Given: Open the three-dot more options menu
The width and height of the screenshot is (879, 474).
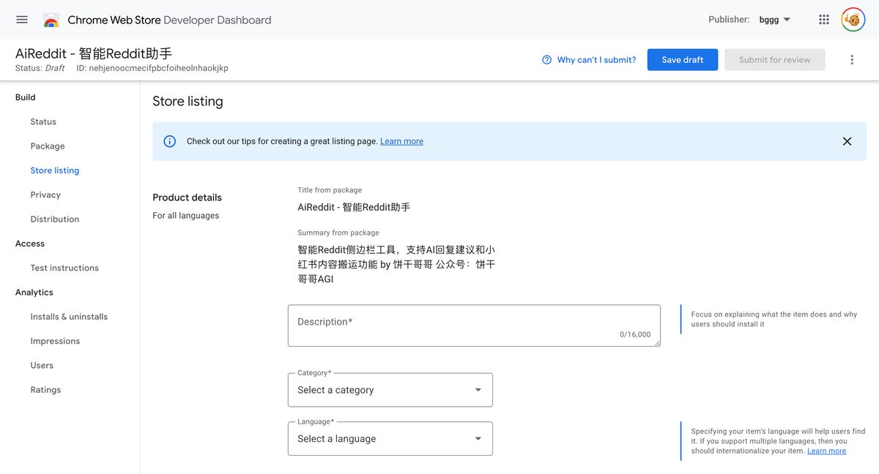Looking at the screenshot, I should click(x=852, y=60).
